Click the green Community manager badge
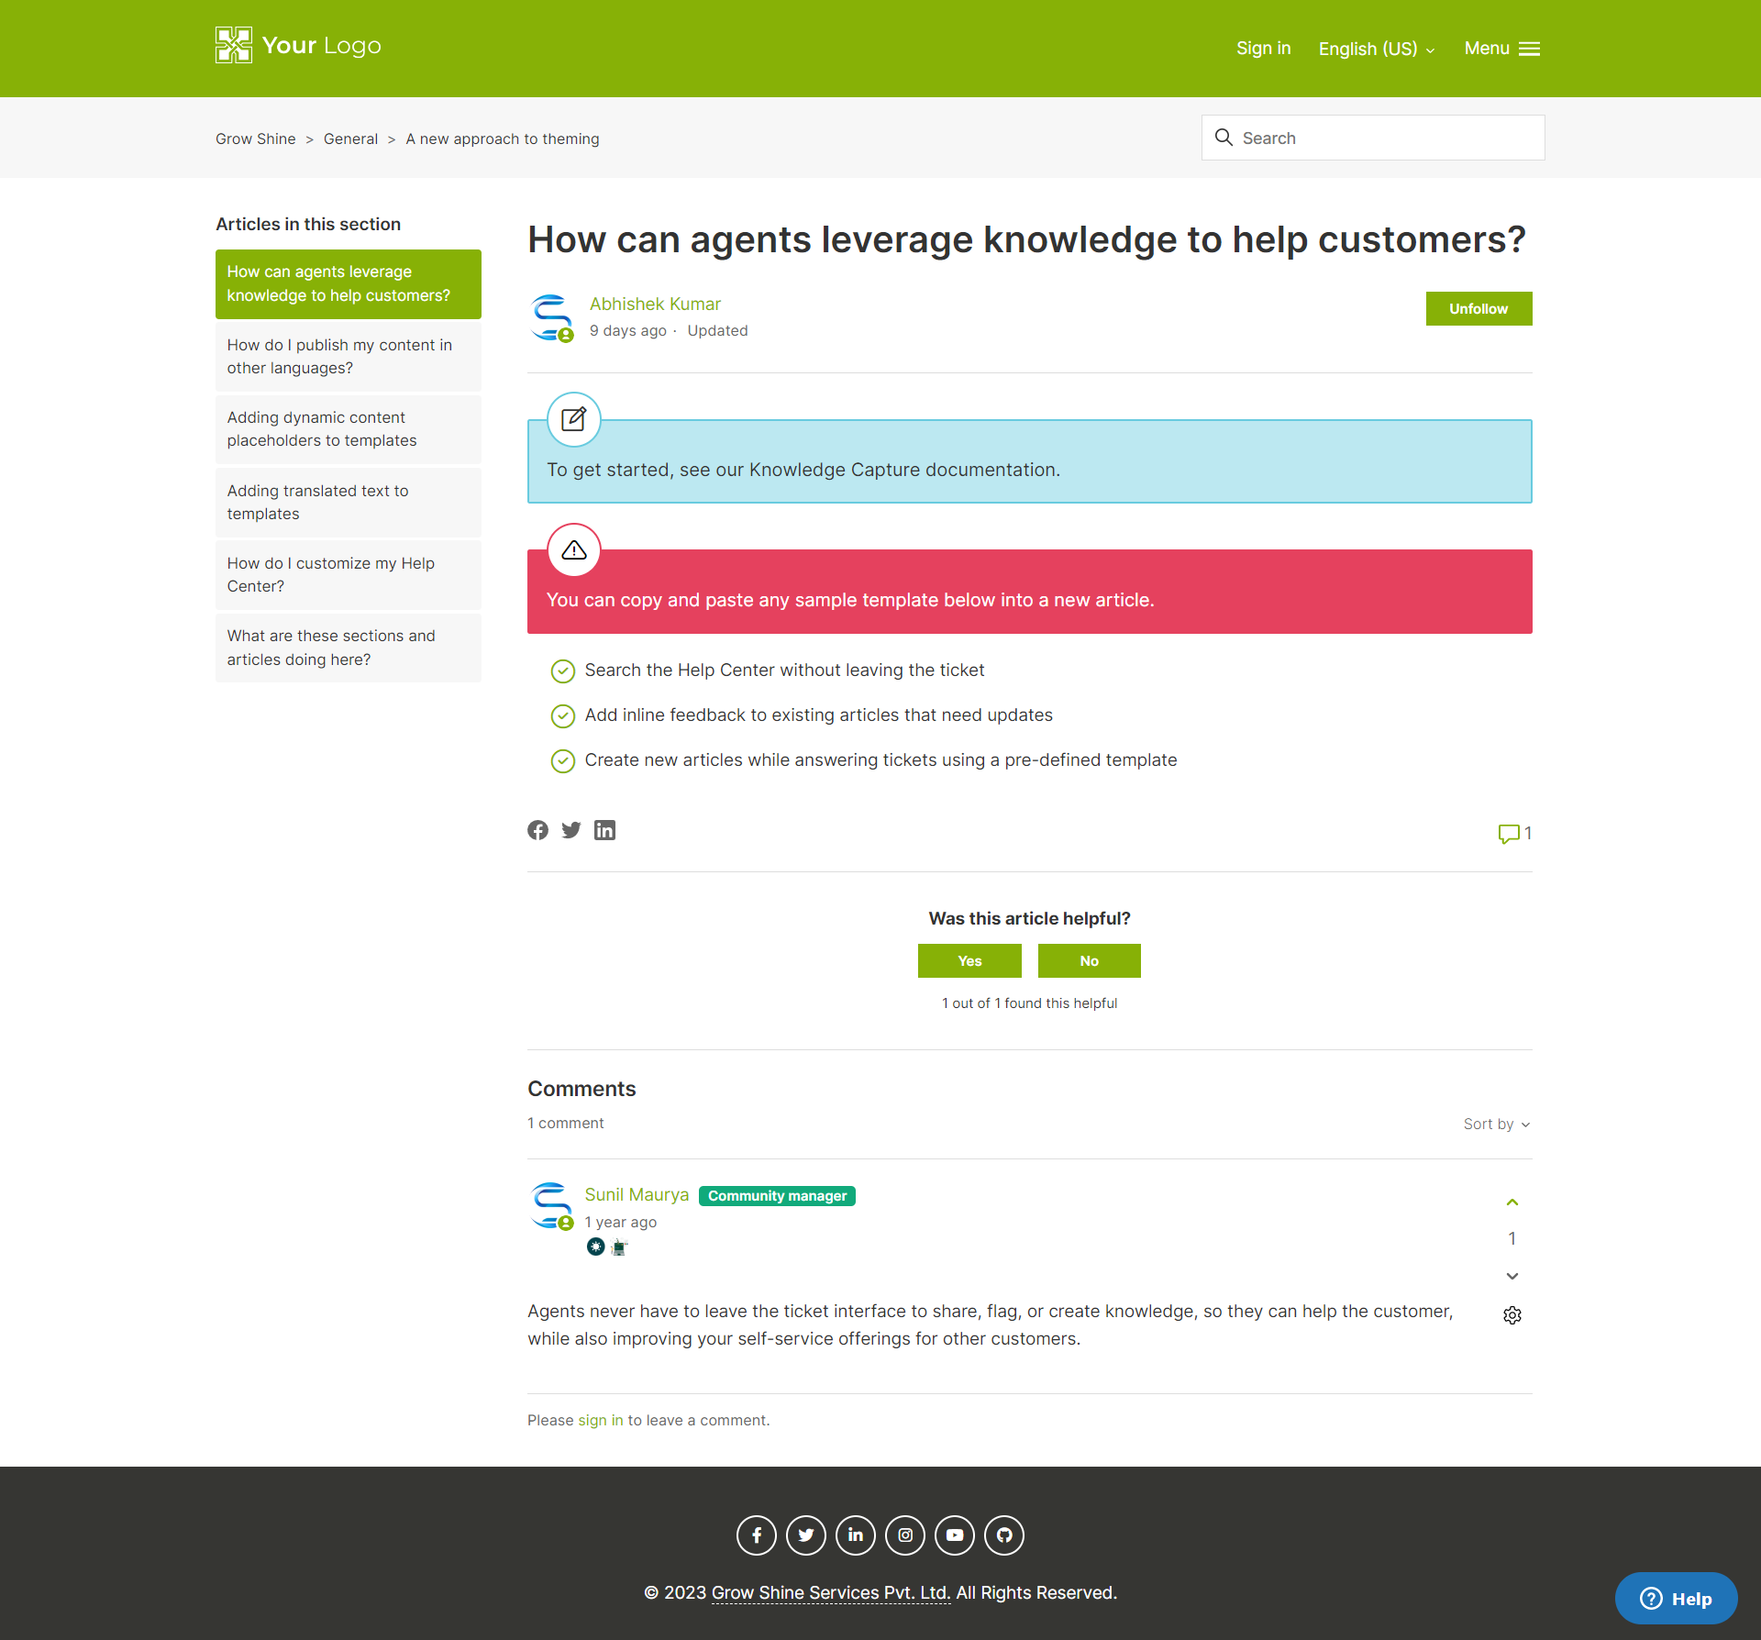 coord(777,1196)
